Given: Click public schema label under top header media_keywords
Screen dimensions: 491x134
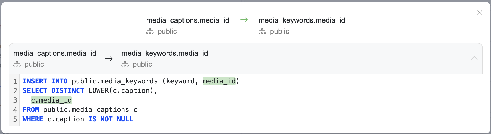Looking at the screenshot, I should (x=279, y=31).
